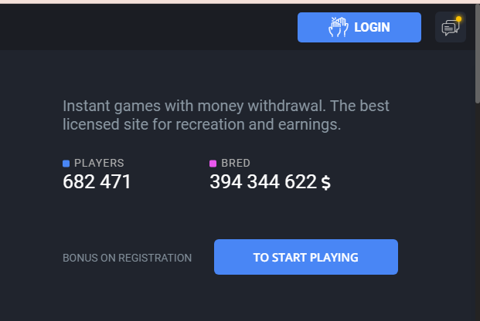Click the 'licensed site for recreation' line

tap(155, 124)
